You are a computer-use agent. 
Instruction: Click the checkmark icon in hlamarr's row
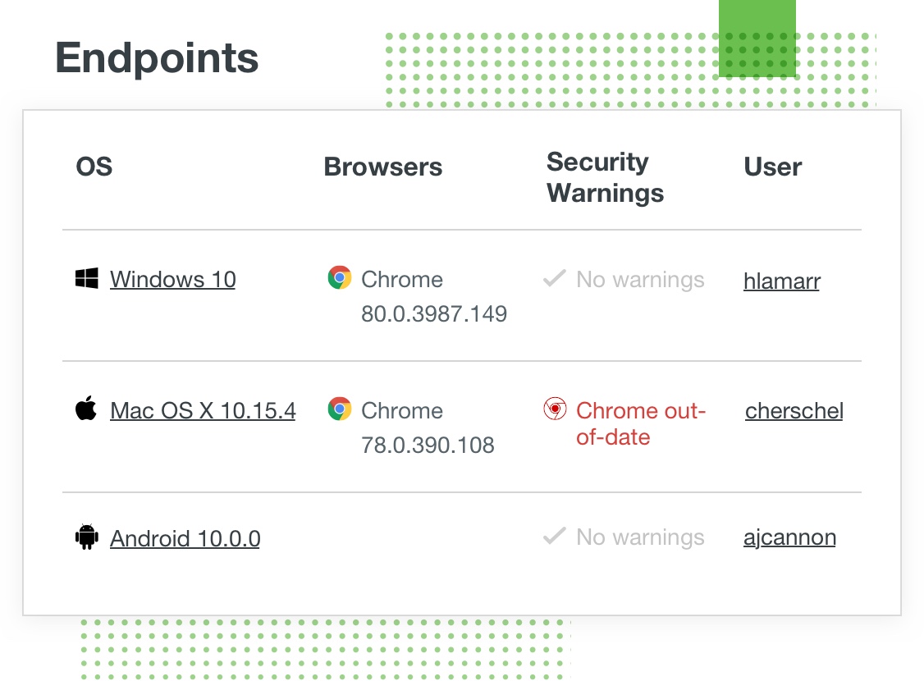[555, 279]
